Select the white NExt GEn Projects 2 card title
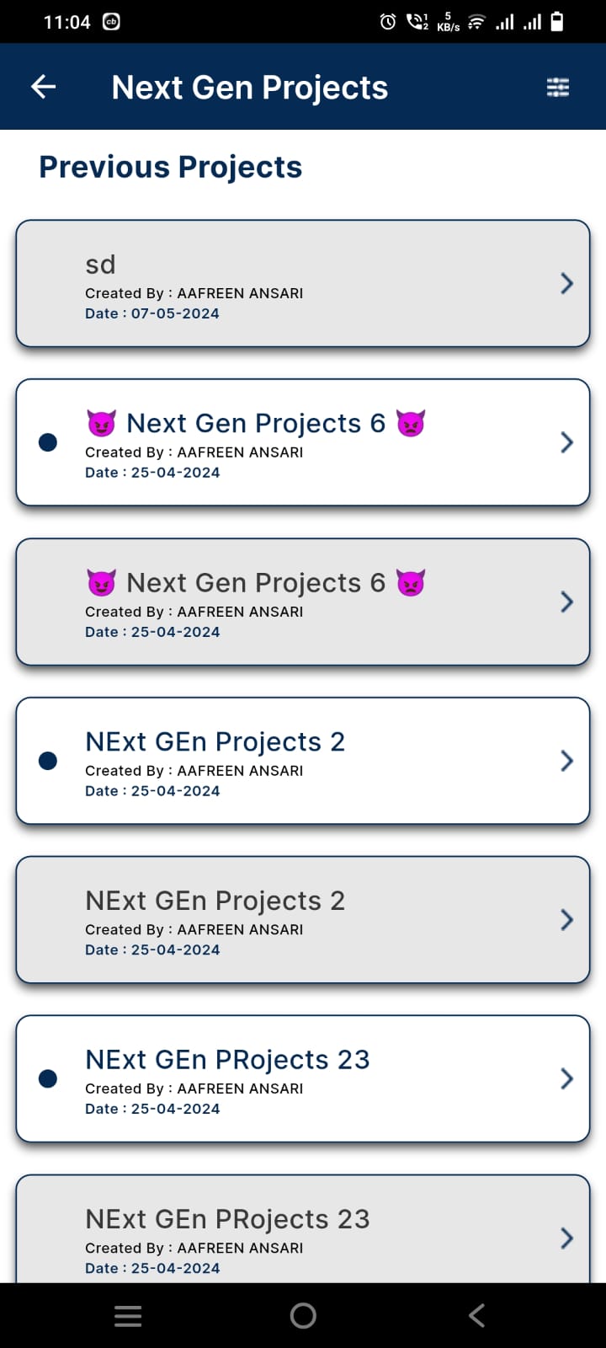The width and height of the screenshot is (606, 1348). (215, 741)
